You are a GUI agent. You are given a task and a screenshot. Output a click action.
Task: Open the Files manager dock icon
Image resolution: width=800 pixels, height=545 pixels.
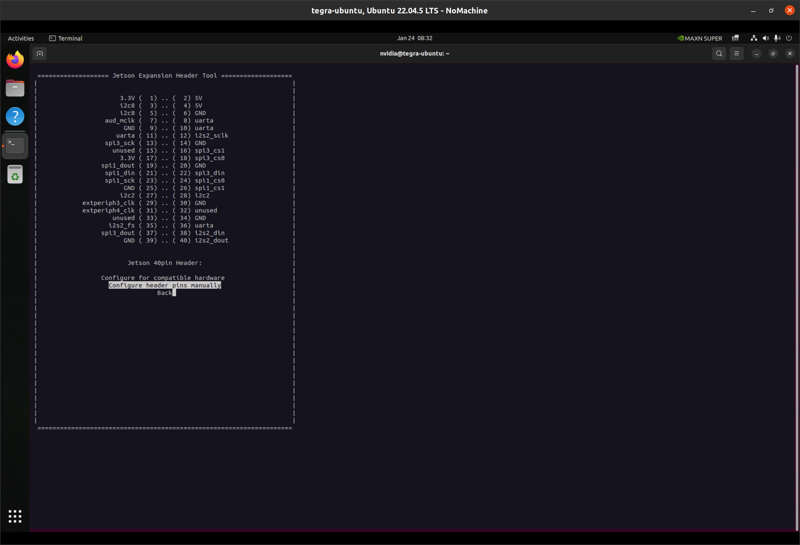point(15,89)
